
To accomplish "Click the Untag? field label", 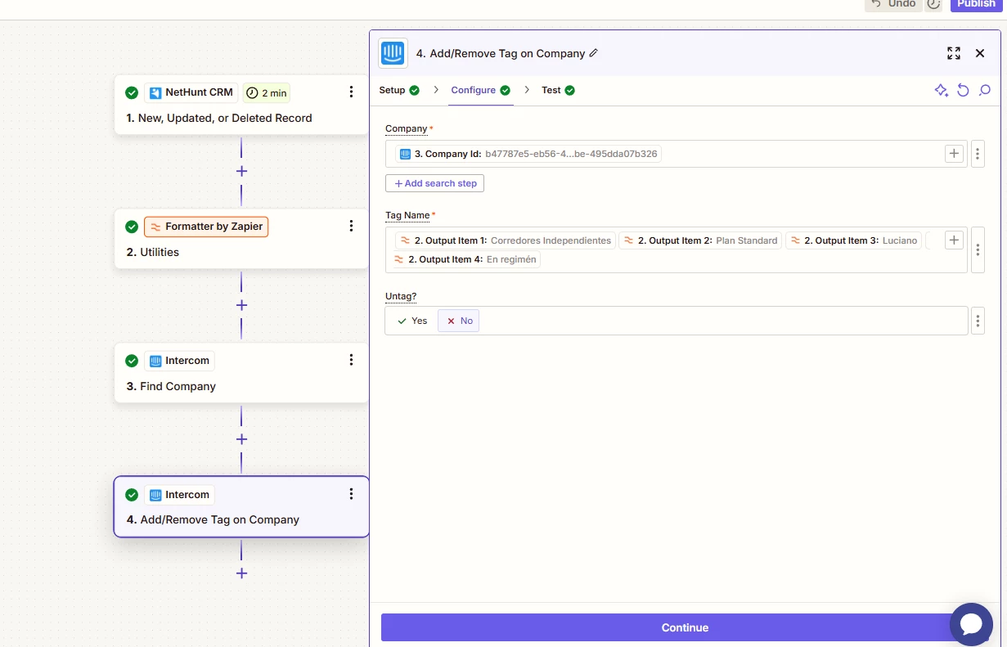I will pyautogui.click(x=401, y=296).
